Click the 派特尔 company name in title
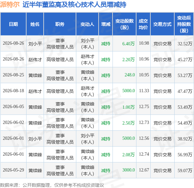Screen dimensions: 194x188 [x=10, y=5]
